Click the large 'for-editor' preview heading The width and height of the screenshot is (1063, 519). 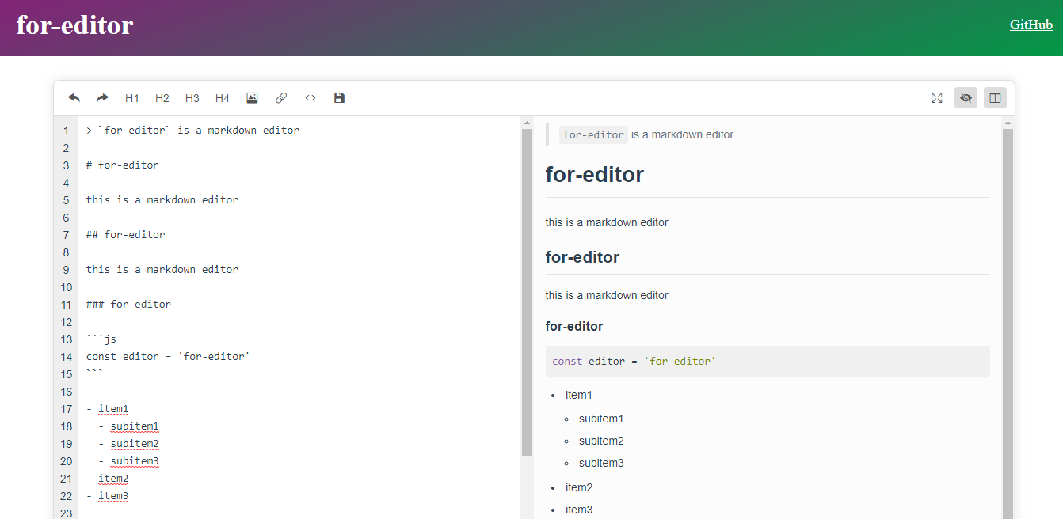tap(595, 174)
